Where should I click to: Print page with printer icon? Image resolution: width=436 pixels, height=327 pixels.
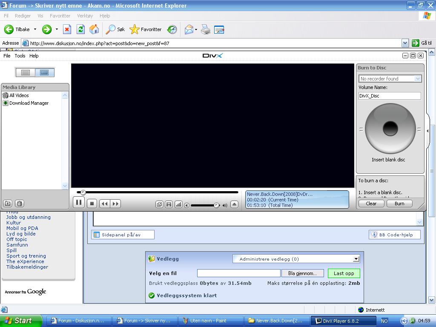point(206,29)
